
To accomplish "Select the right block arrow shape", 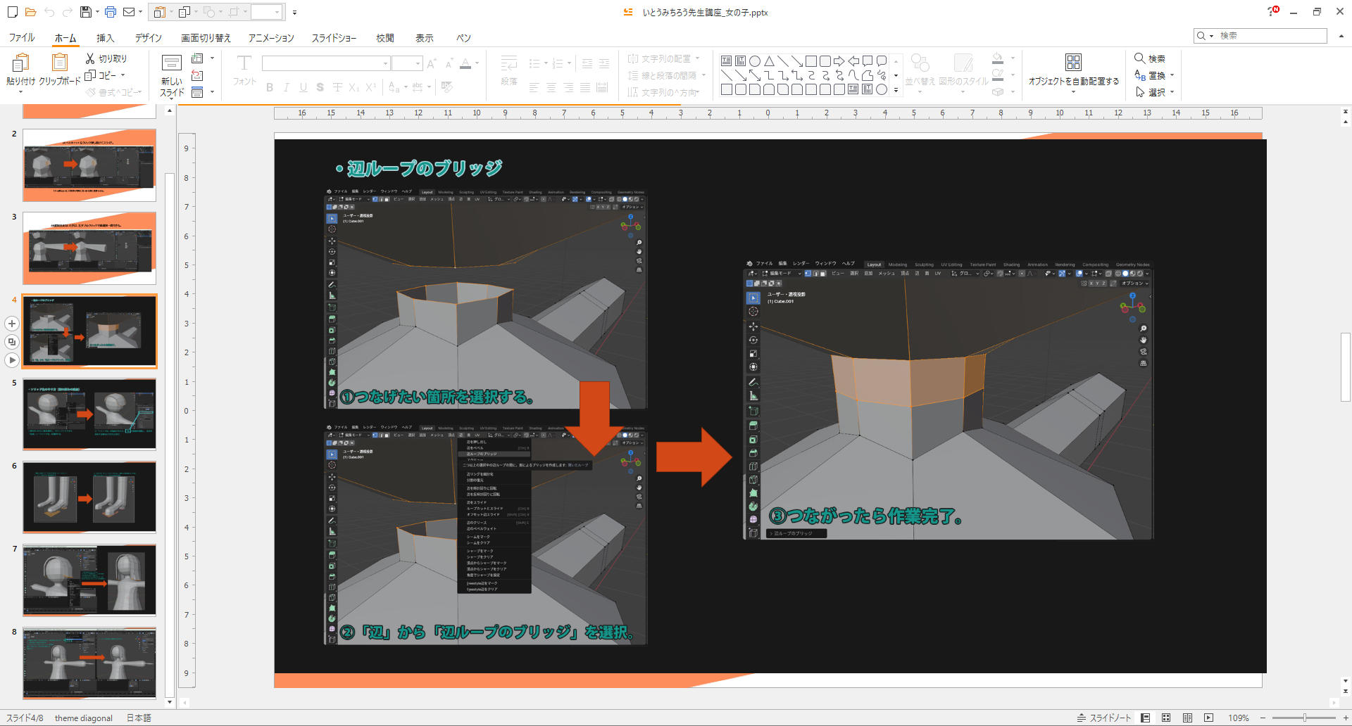I will coord(839,61).
